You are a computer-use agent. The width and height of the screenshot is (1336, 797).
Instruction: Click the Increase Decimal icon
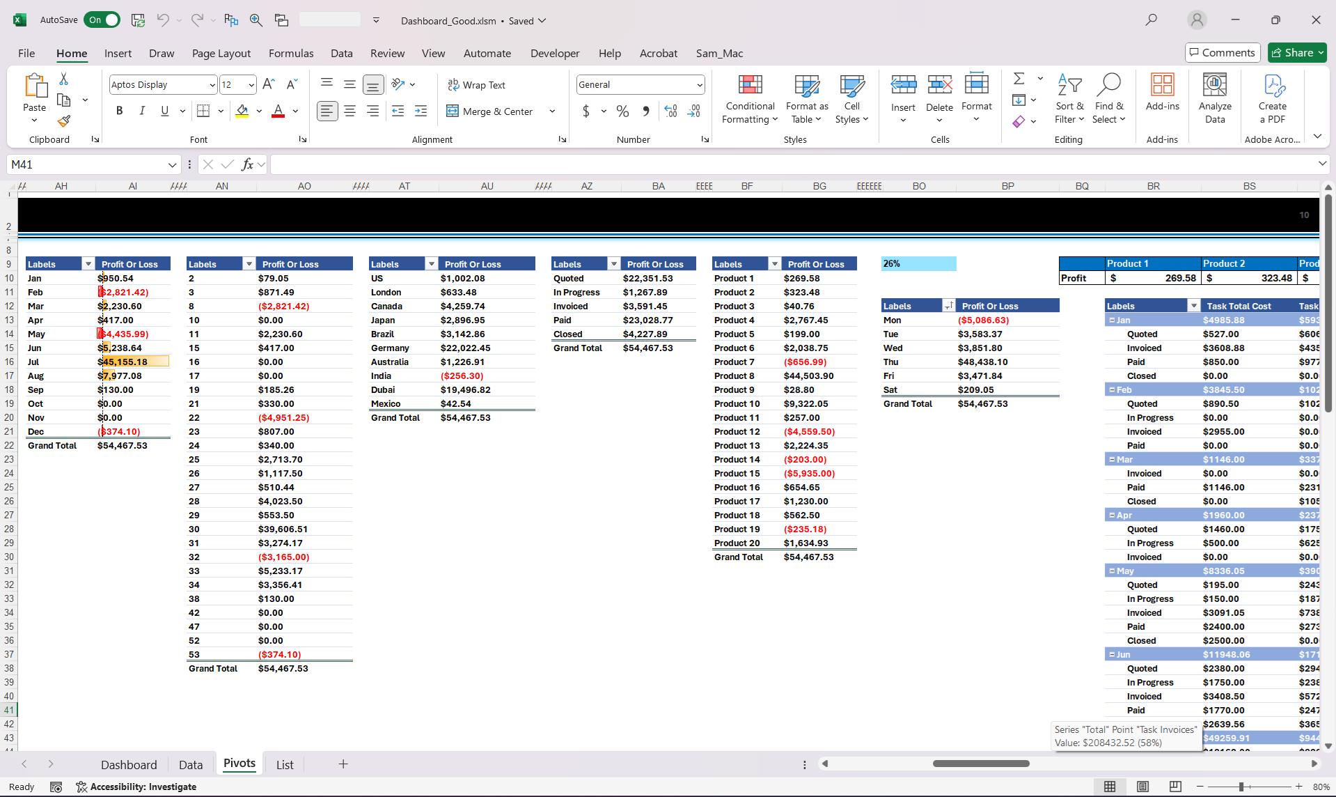point(670,111)
